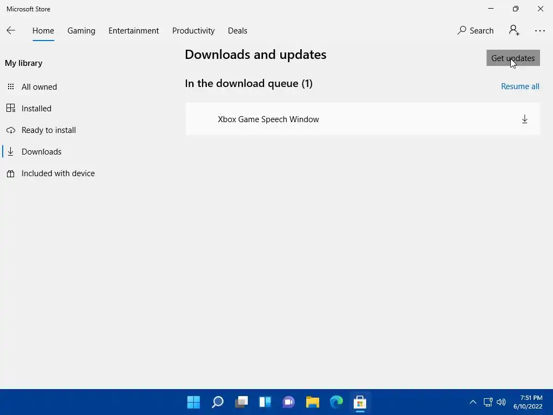Image resolution: width=553 pixels, height=415 pixels.
Task: Open the account sign-in icon
Action: pyautogui.click(x=514, y=30)
